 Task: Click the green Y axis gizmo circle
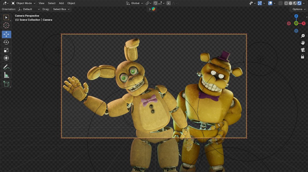(x=296, y=23)
